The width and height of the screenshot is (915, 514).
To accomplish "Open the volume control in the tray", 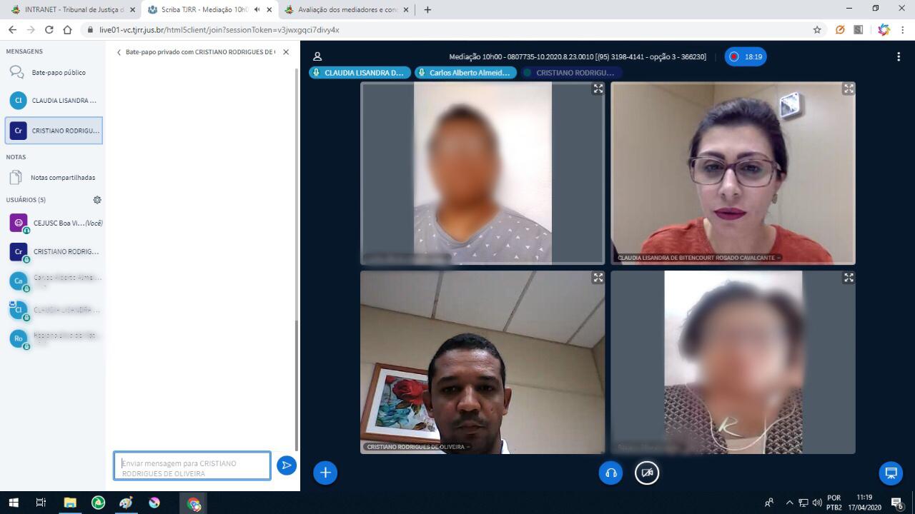I will click(817, 503).
